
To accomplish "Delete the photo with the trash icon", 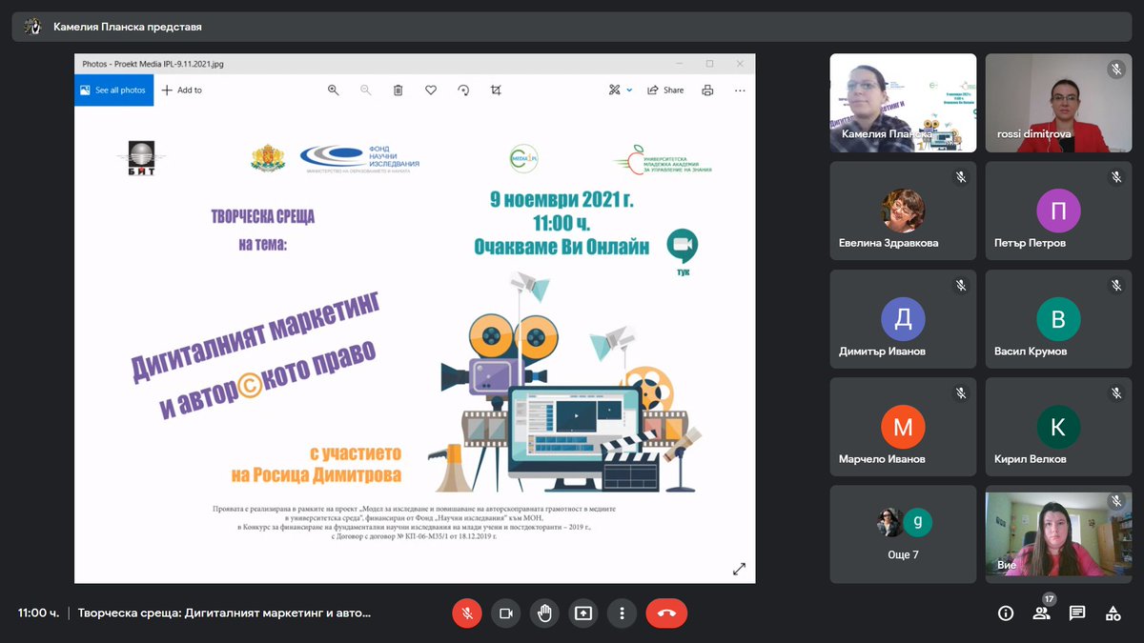I will coord(398,90).
